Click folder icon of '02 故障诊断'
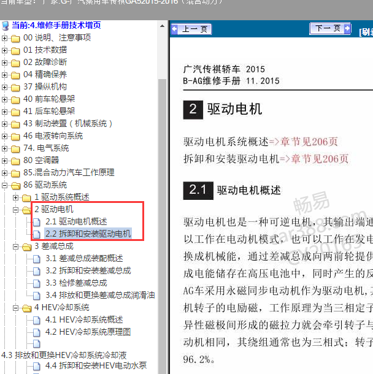373x374 pixels. 15,63
